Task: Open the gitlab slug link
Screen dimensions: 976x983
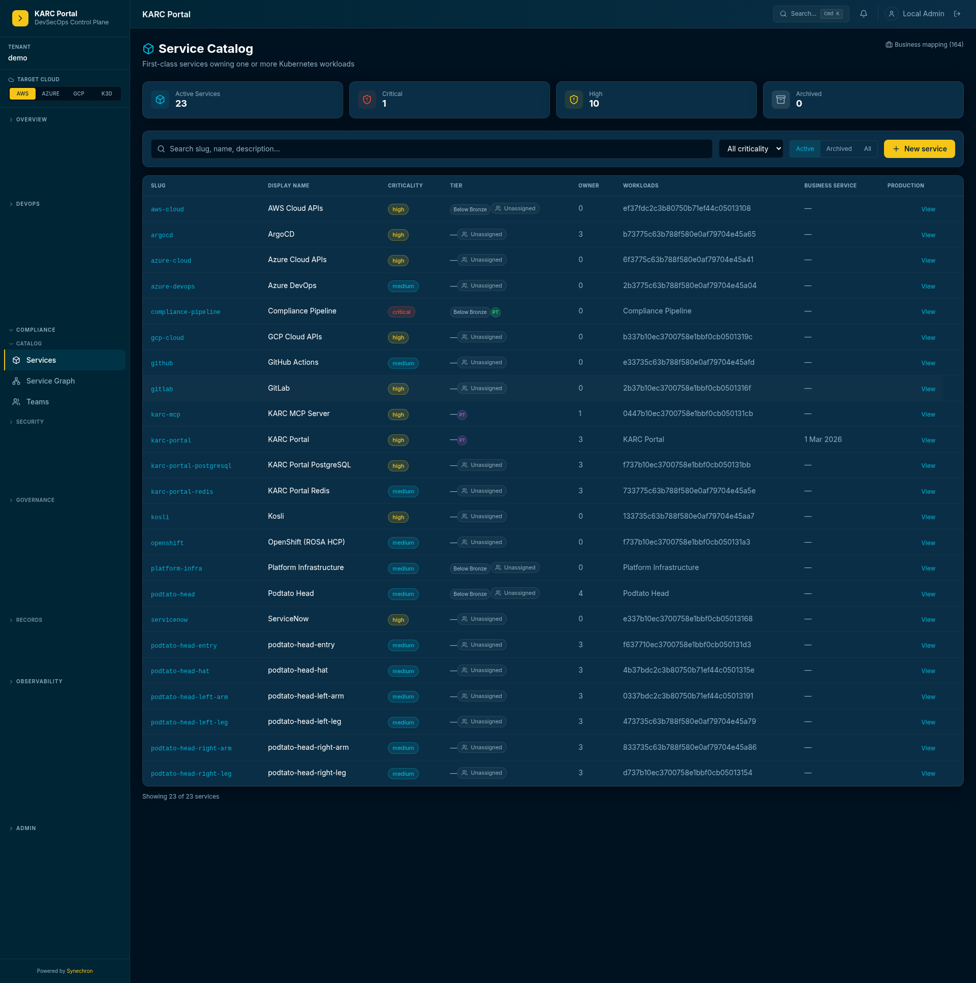Action: tap(162, 390)
